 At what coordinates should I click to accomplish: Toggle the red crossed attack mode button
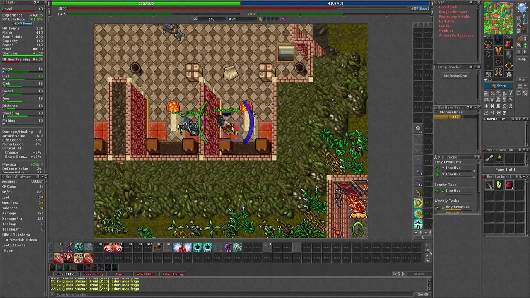coord(519,38)
